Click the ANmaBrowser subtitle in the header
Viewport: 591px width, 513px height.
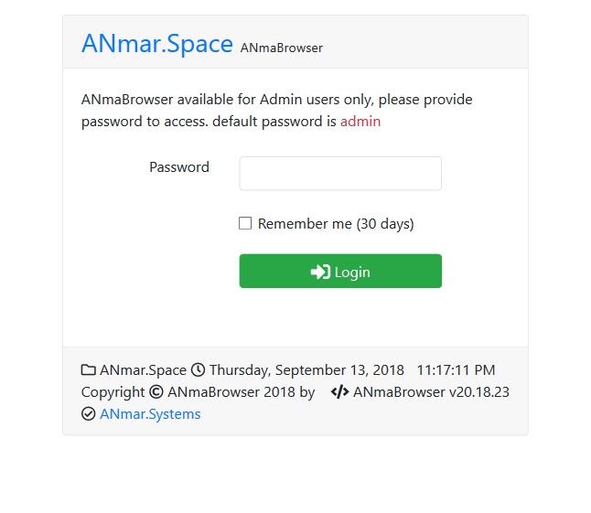(x=282, y=48)
